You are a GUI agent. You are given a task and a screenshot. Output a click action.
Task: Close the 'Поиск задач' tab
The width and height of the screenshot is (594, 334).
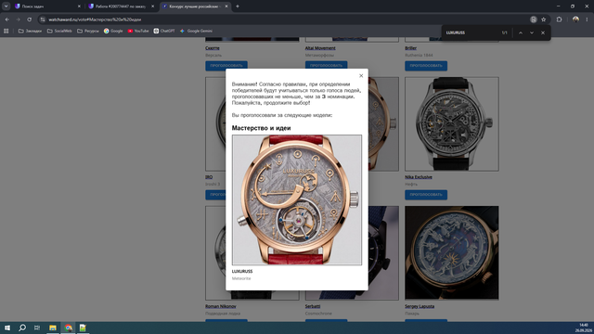point(79,6)
